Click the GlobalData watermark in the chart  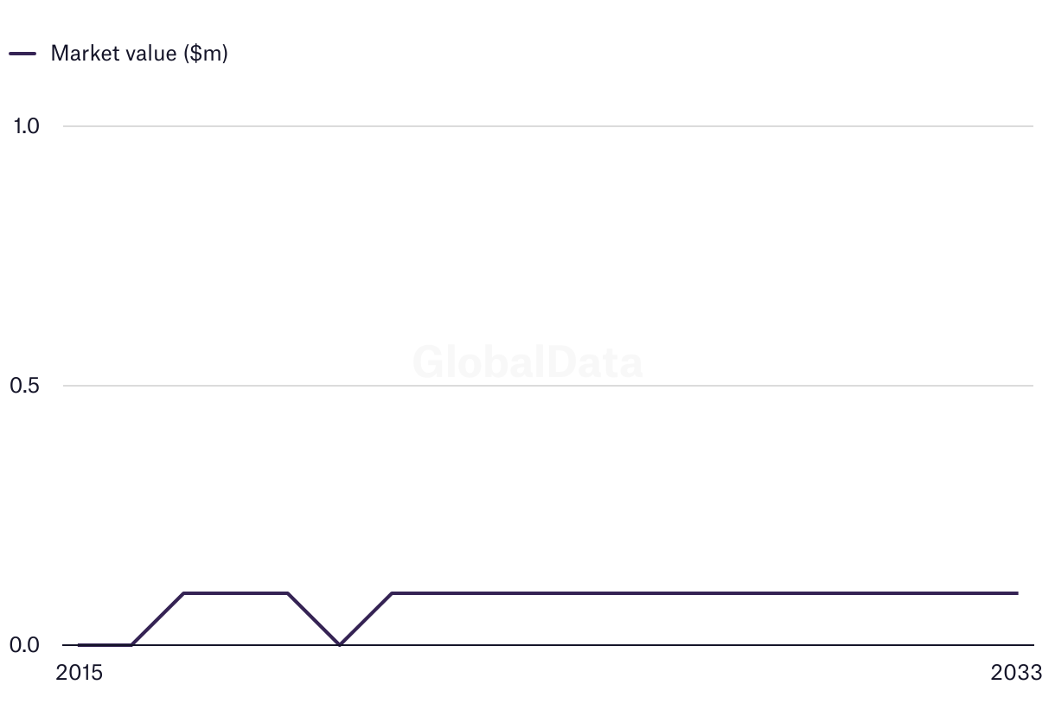[x=527, y=362]
